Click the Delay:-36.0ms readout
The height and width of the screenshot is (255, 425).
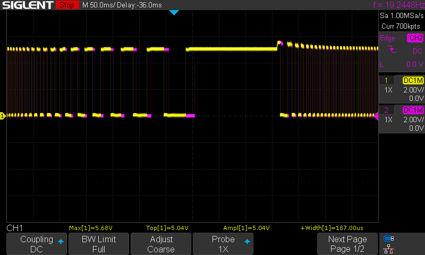[139, 5]
